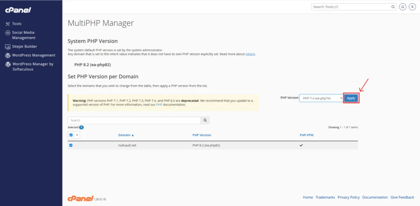The width and height of the screenshot is (420, 206).
Task: Open the PHP documentation link in warning
Action: point(159,105)
